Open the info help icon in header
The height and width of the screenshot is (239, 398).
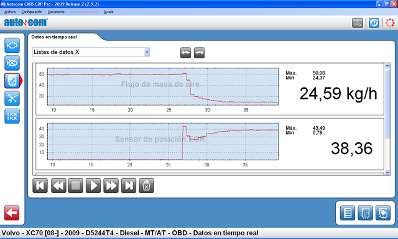click(x=374, y=23)
